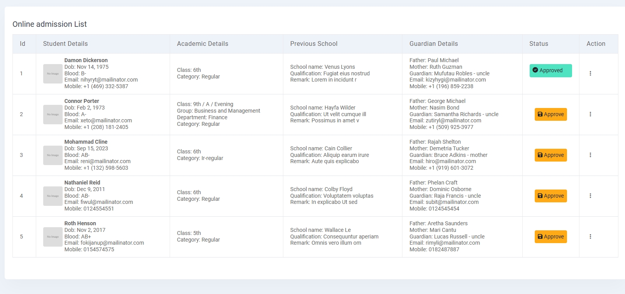Click Damon Dickerson's photo placeholder

coord(53,74)
